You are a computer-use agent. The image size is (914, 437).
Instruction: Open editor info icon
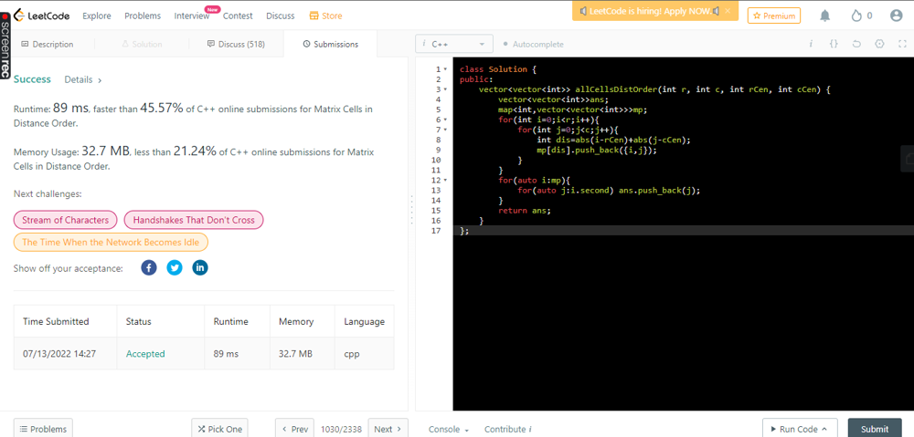pyautogui.click(x=811, y=44)
